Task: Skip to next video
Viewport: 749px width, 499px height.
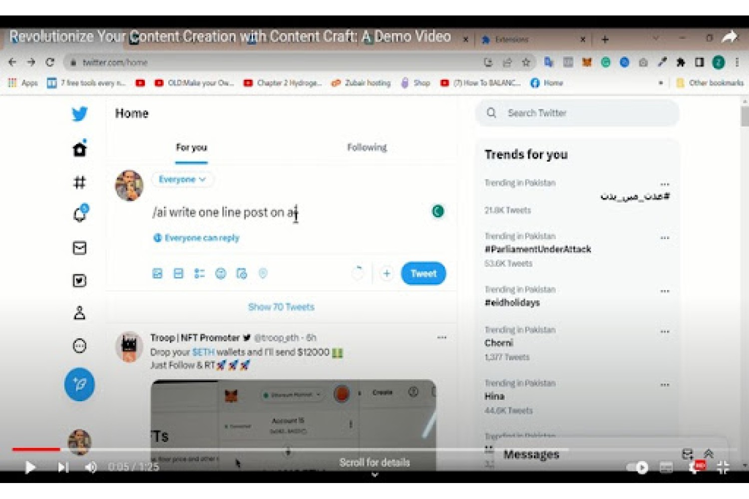Action: [63, 468]
